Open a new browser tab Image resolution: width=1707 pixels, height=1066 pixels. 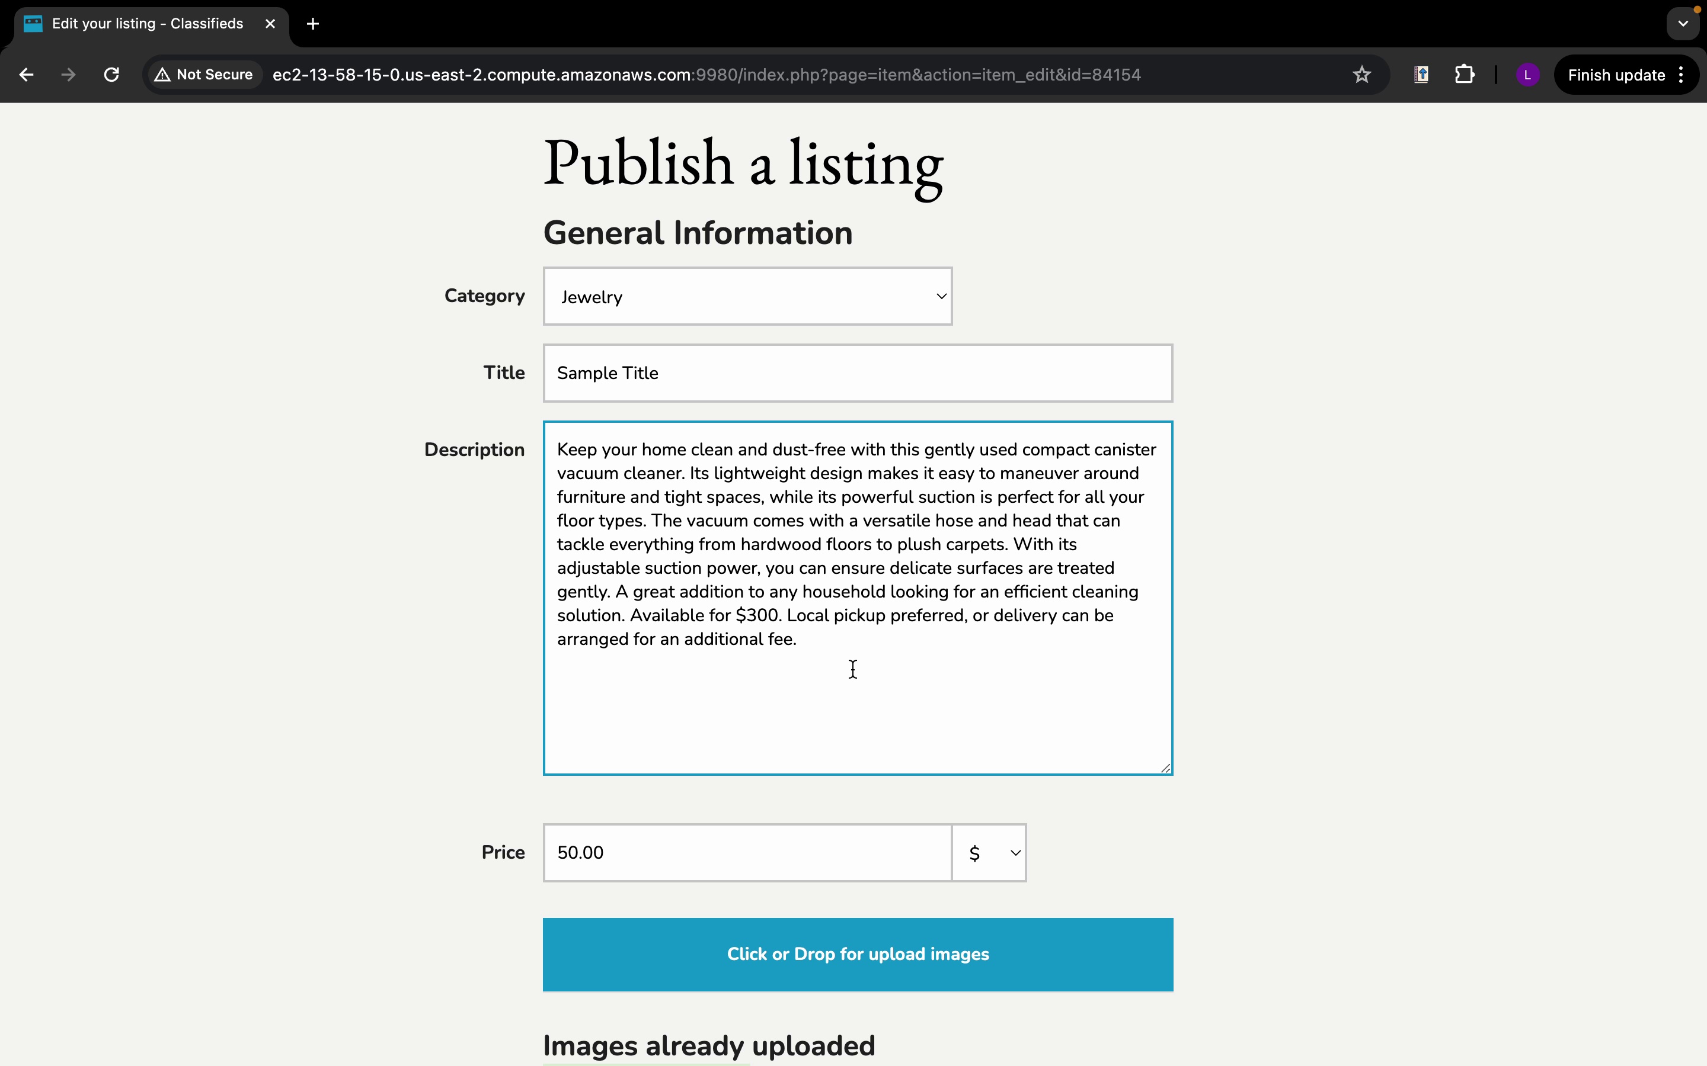pyautogui.click(x=313, y=24)
